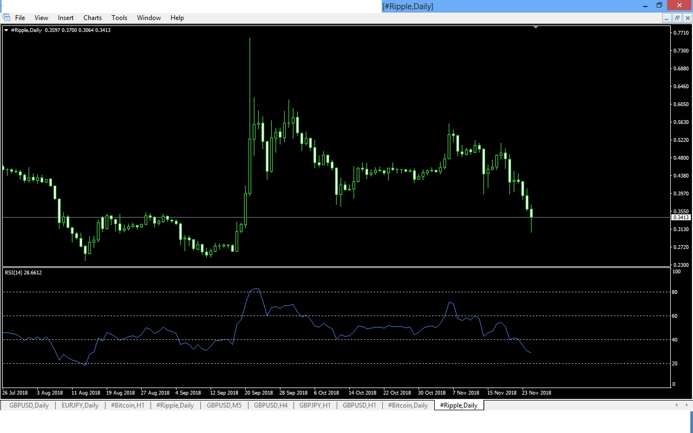The width and height of the screenshot is (693, 433).
Task: Minimize the inner chart window
Action: (x=666, y=18)
